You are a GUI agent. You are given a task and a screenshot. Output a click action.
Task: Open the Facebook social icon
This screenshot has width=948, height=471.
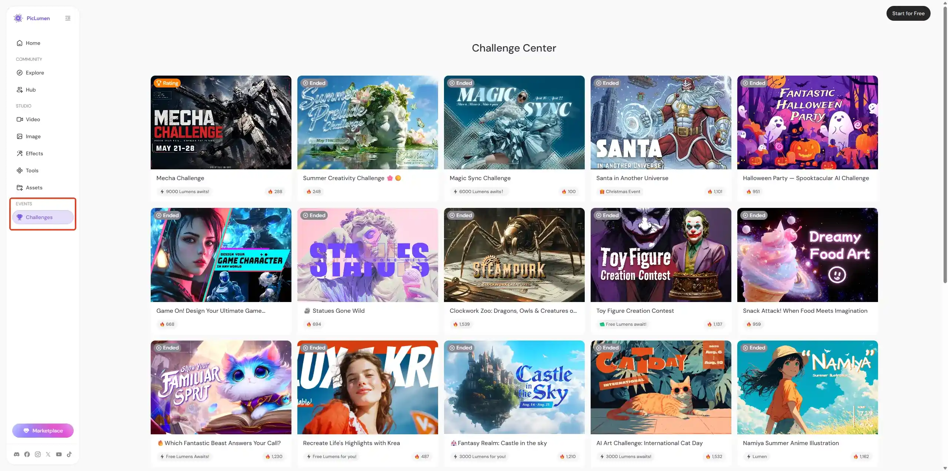tap(27, 454)
